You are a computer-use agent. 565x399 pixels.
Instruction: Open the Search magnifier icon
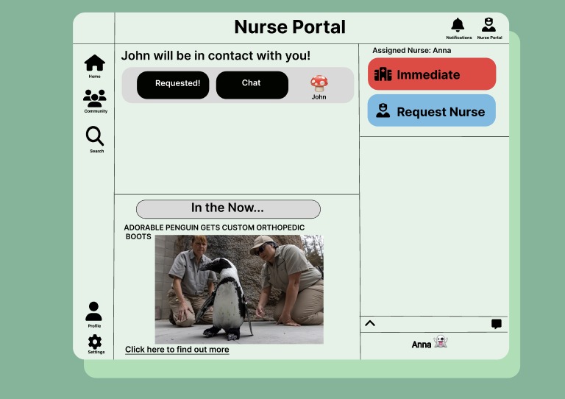95,136
